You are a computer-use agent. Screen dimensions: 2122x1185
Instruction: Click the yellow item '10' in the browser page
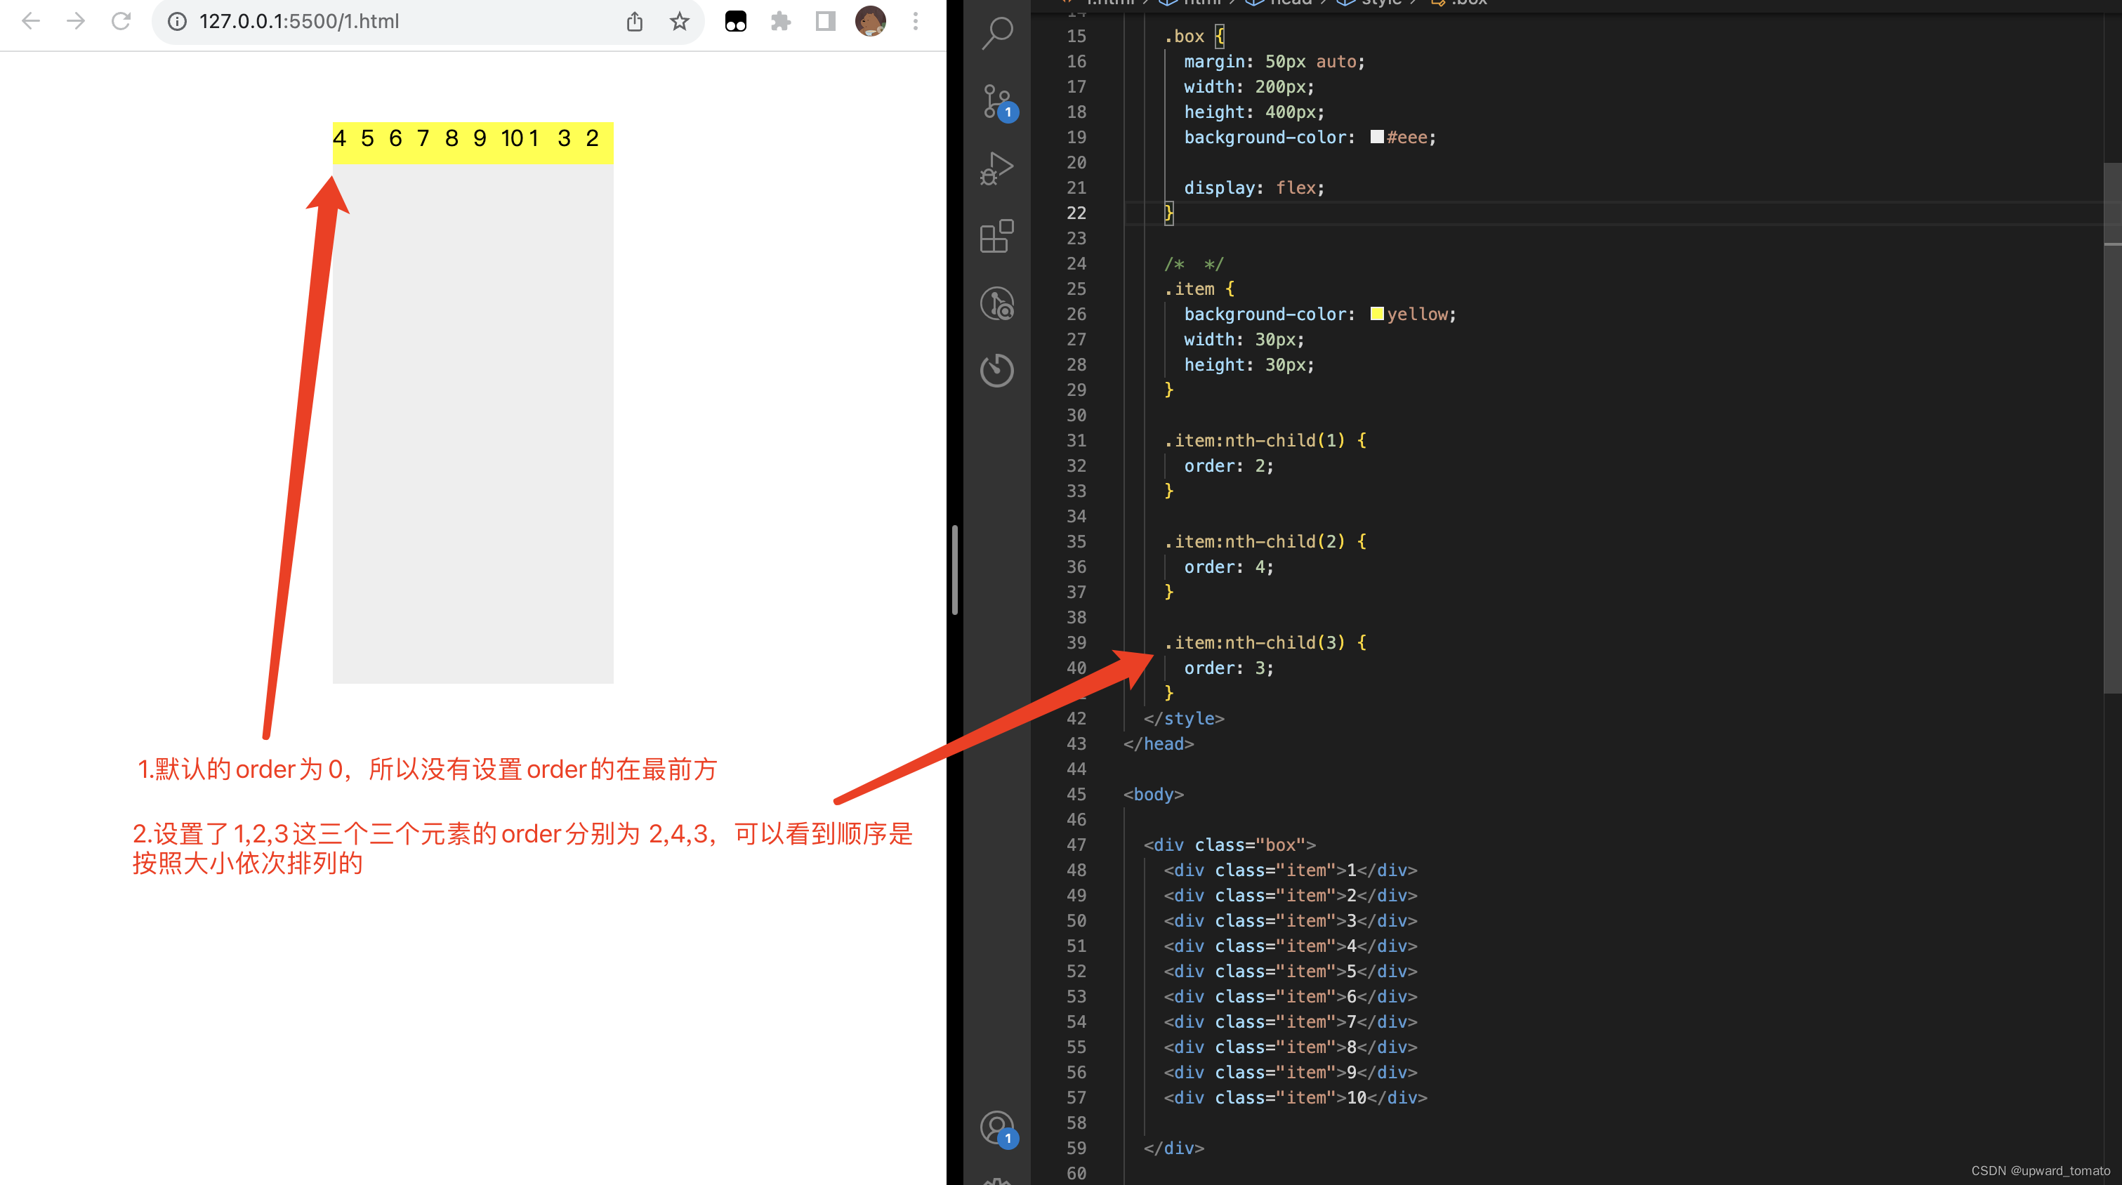pos(515,143)
